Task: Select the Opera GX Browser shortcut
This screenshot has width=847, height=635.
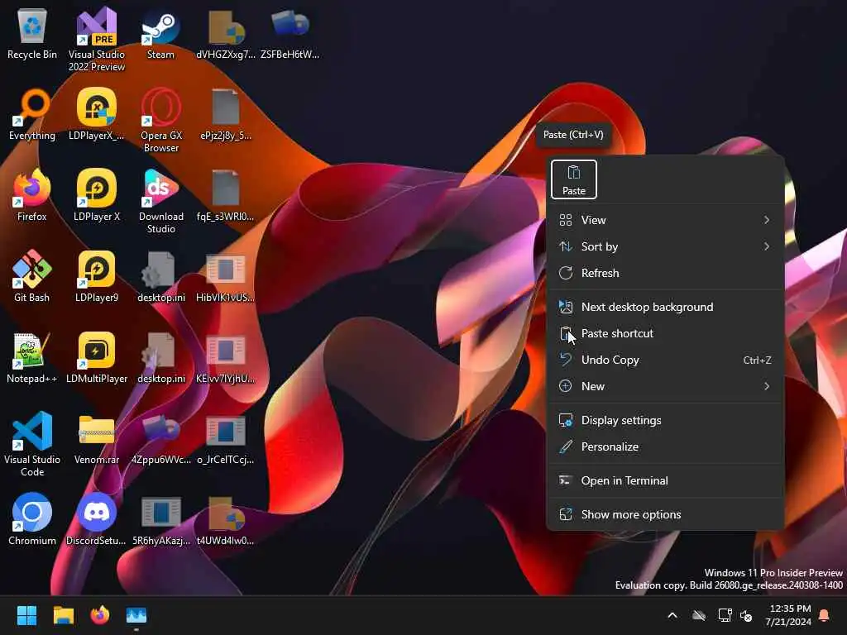Action: [x=161, y=120]
